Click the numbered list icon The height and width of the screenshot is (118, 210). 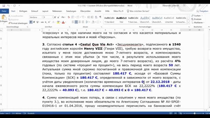click(x=78, y=17)
